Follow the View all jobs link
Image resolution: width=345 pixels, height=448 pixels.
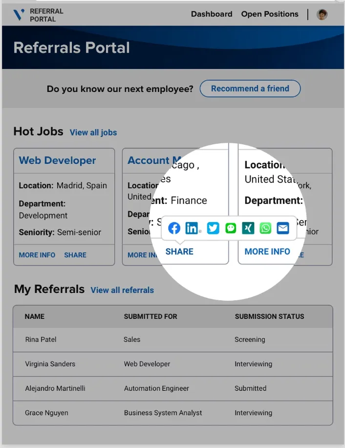93,133
